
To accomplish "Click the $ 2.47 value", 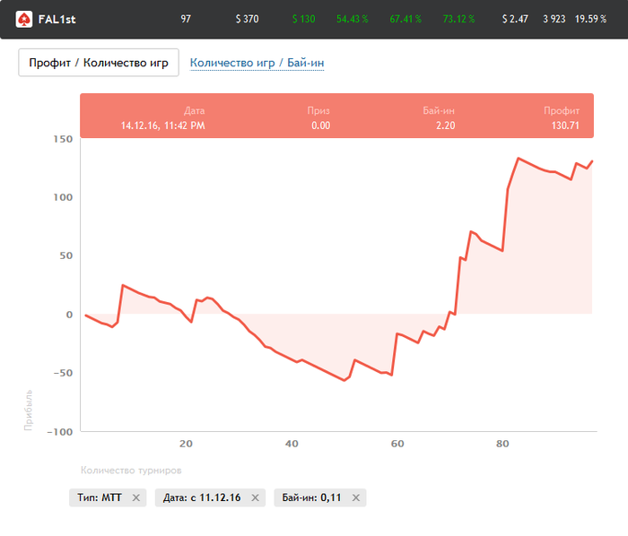I will click(x=515, y=19).
